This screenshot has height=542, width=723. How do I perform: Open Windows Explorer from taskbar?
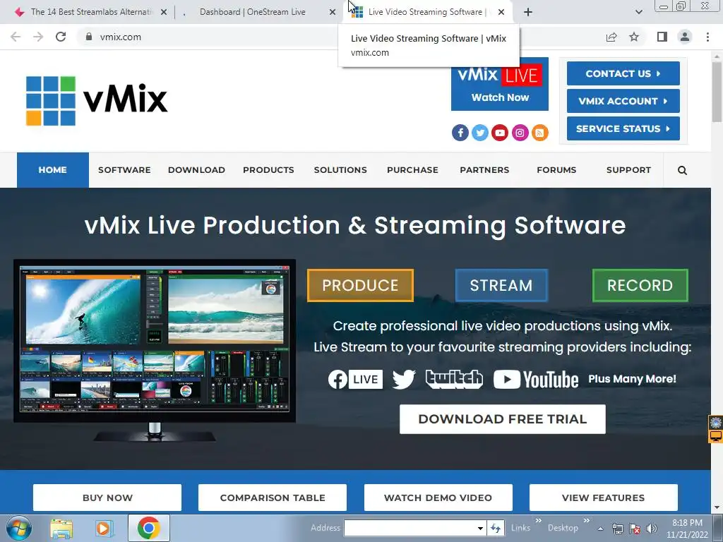pos(61,528)
